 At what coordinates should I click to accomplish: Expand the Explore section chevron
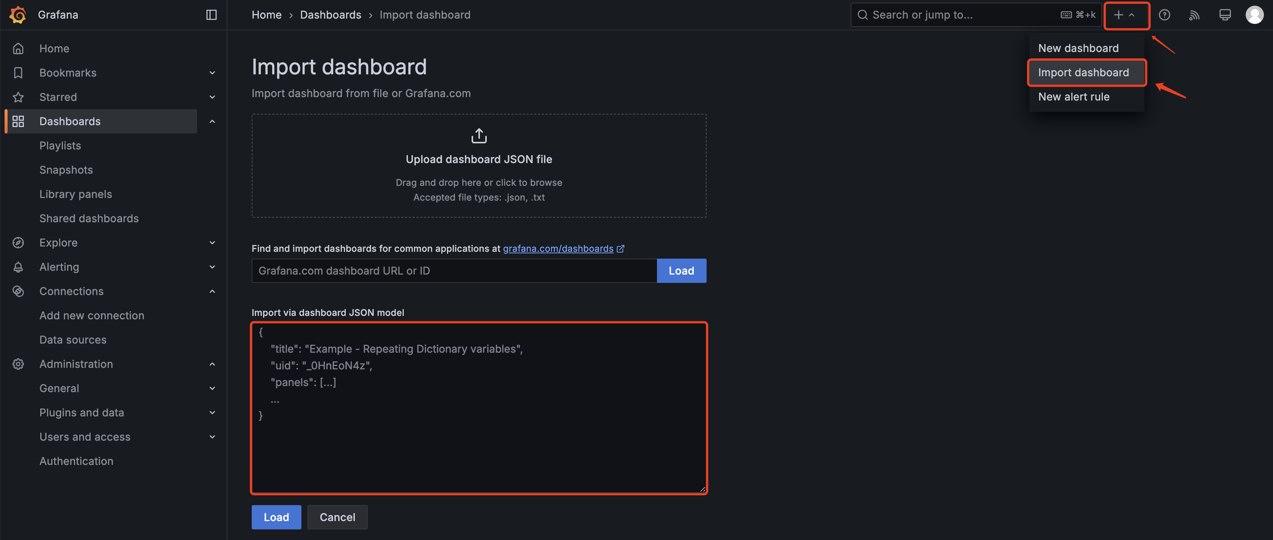click(213, 243)
